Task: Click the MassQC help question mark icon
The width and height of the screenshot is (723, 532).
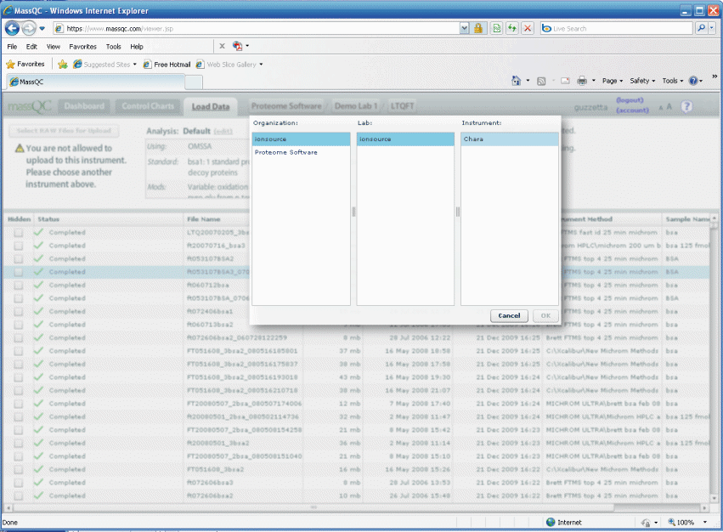Action: [x=686, y=106]
